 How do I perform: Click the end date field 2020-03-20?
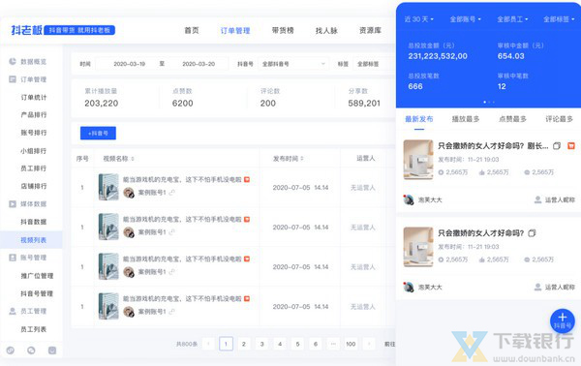pos(199,64)
